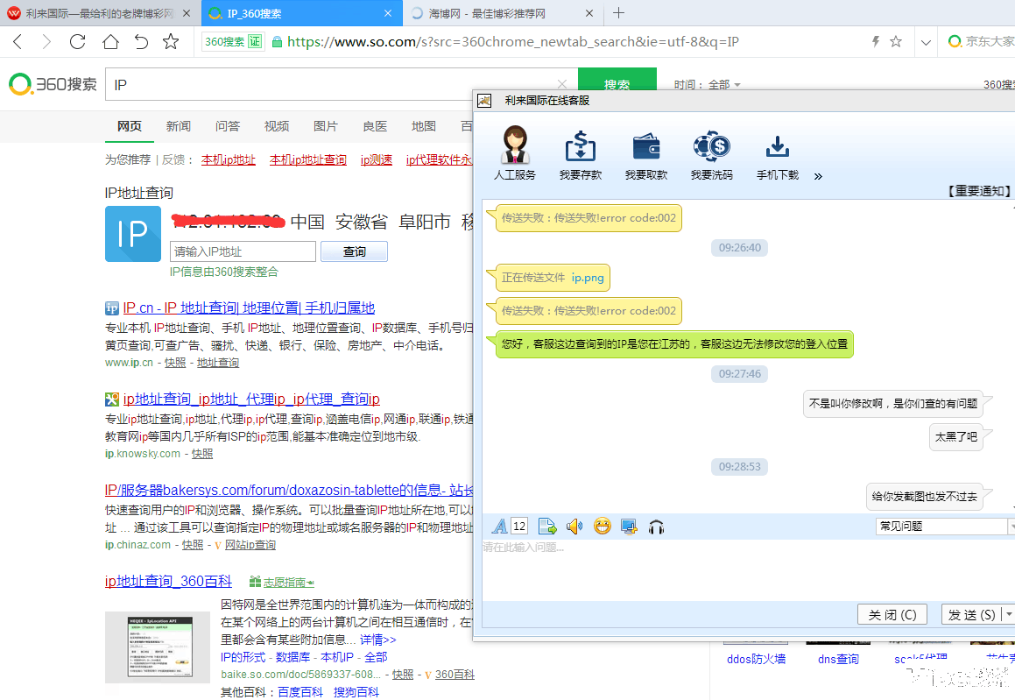Click the headphones icon in chat toolbar
This screenshot has height=700, width=1015.
(656, 527)
